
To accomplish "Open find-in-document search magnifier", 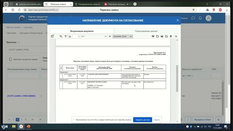I will [61, 36].
